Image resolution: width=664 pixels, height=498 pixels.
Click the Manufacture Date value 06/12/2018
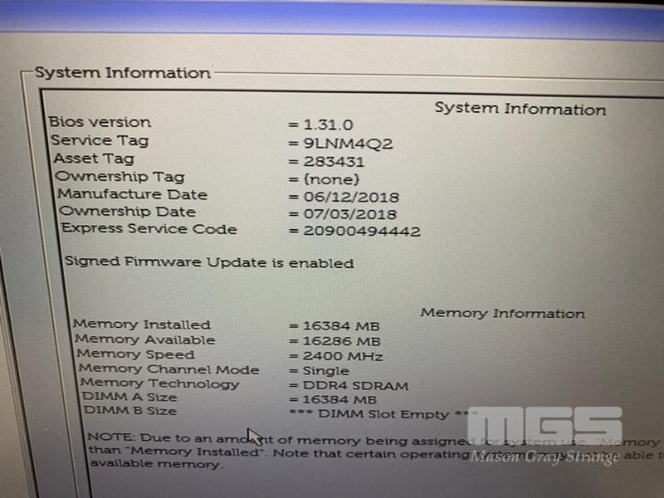(351, 197)
